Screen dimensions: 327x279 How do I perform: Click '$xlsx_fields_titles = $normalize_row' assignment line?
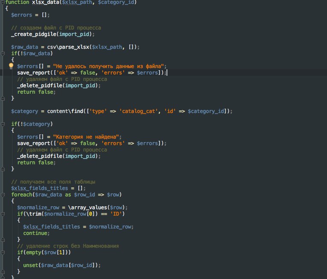(78, 227)
